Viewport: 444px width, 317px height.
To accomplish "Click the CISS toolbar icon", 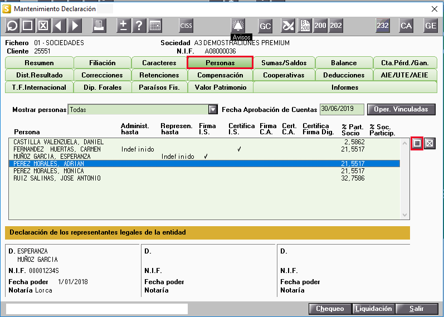I will pyautogui.click(x=186, y=26).
